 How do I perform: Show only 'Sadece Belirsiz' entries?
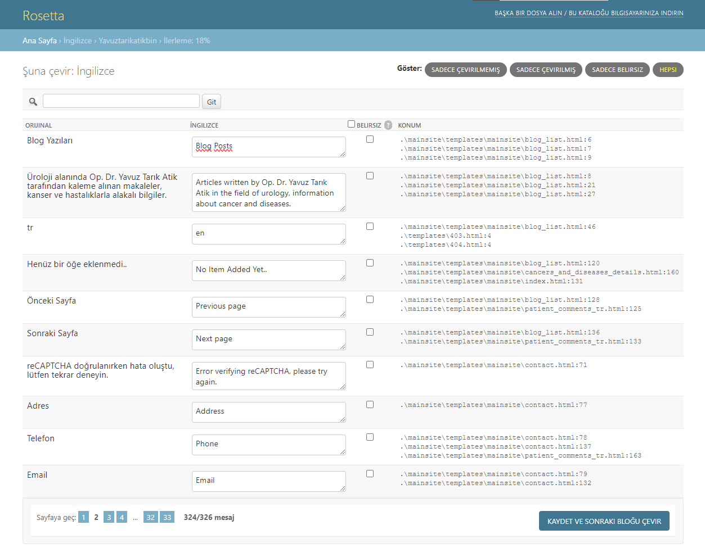[617, 70]
